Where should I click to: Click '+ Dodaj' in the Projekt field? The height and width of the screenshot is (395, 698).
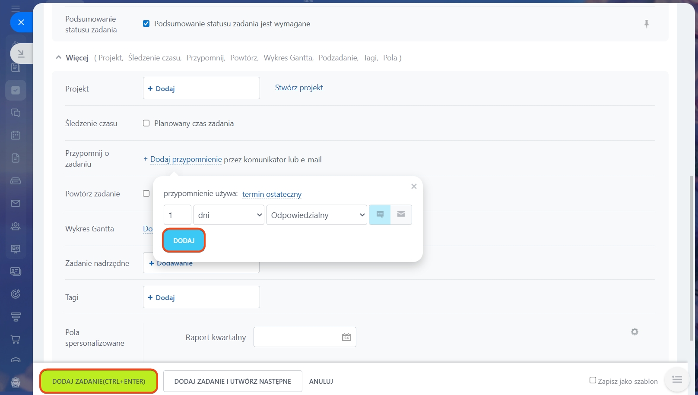point(161,88)
